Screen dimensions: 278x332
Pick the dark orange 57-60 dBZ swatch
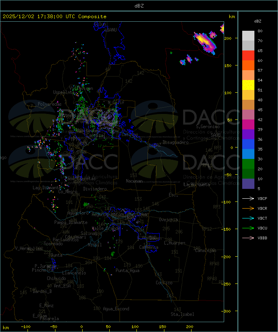248,65
